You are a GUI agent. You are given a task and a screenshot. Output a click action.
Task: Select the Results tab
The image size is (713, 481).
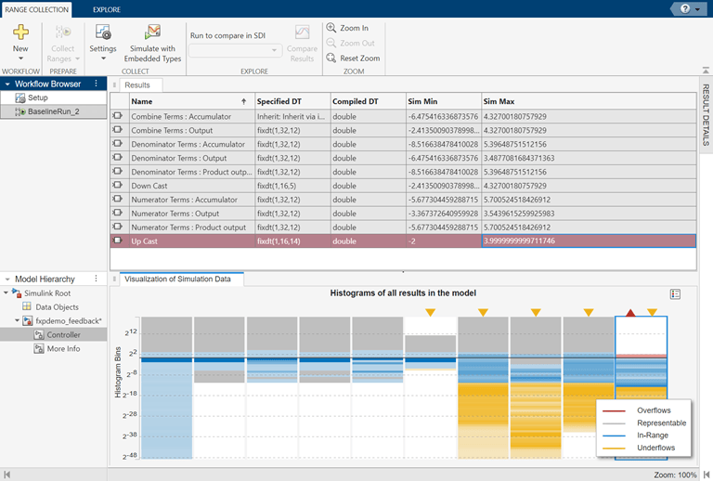[x=137, y=85]
